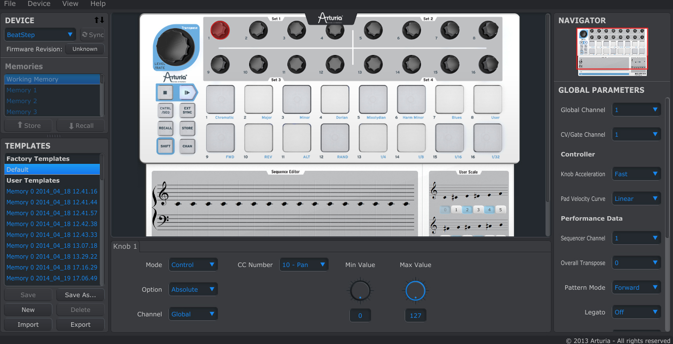The image size is (673, 344).
Task: Open the CC Number dropdown showing 10 - Pan
Action: [x=304, y=264]
